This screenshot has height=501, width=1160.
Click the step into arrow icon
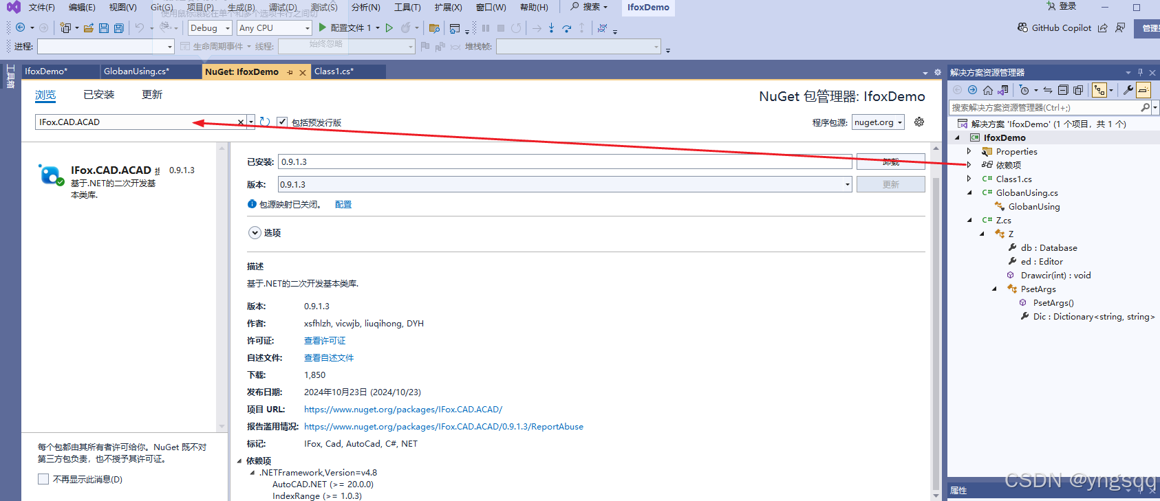(551, 27)
